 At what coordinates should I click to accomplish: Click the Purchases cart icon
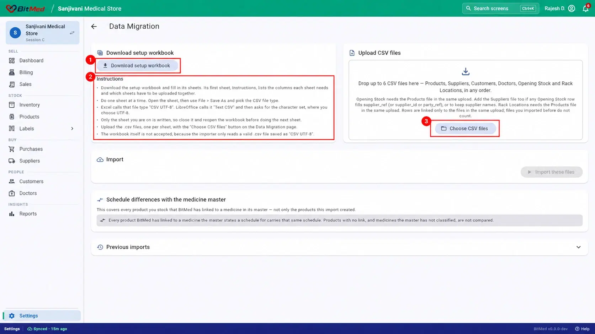(12, 149)
